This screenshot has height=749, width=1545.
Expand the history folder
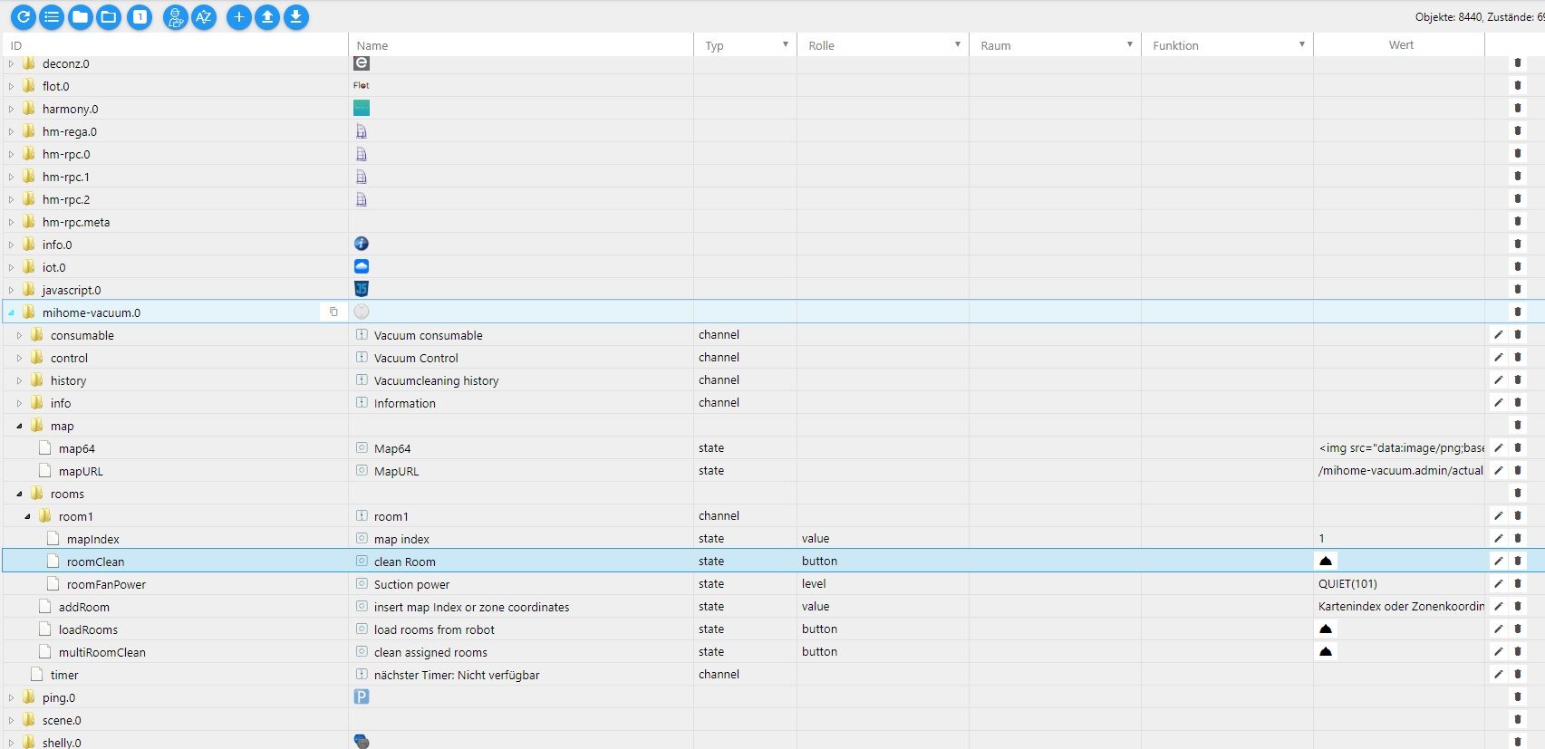[19, 380]
